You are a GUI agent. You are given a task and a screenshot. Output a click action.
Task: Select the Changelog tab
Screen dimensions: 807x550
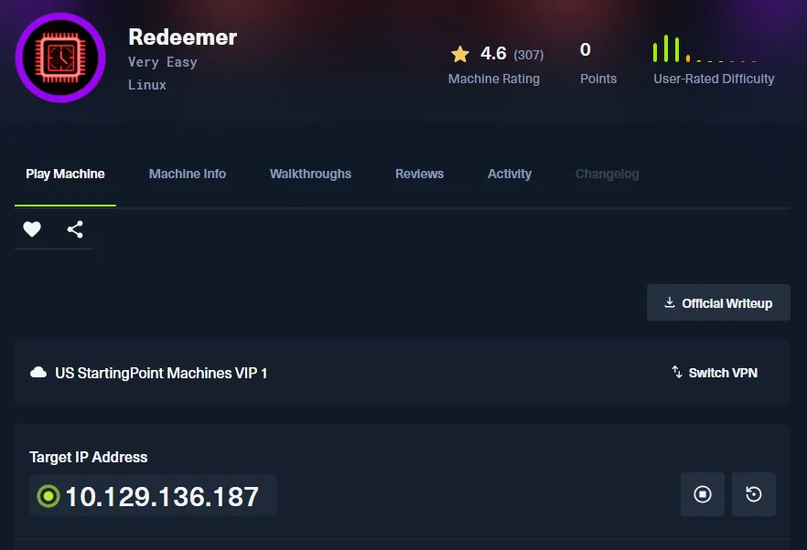pyautogui.click(x=608, y=174)
